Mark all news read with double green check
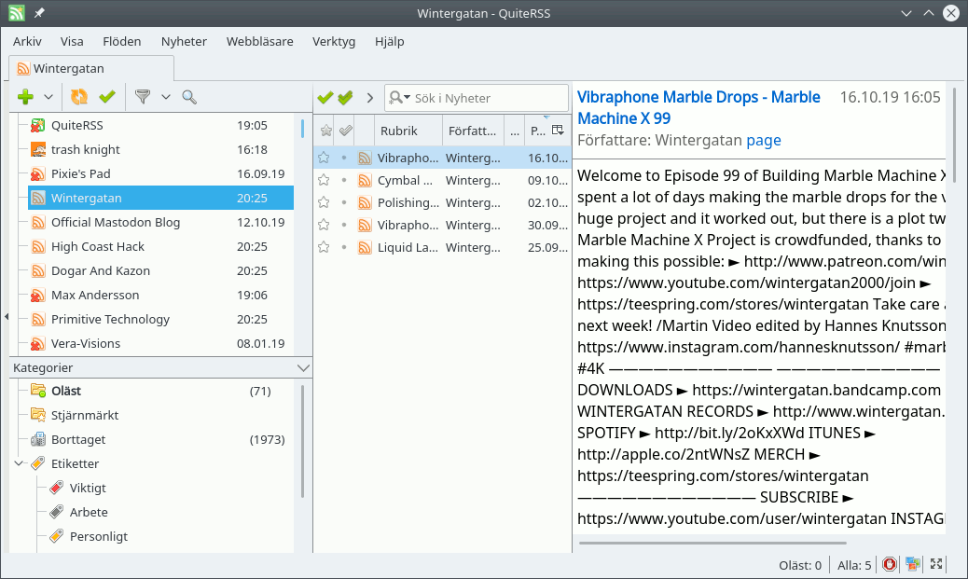Viewport: 968px width, 579px height. click(346, 98)
